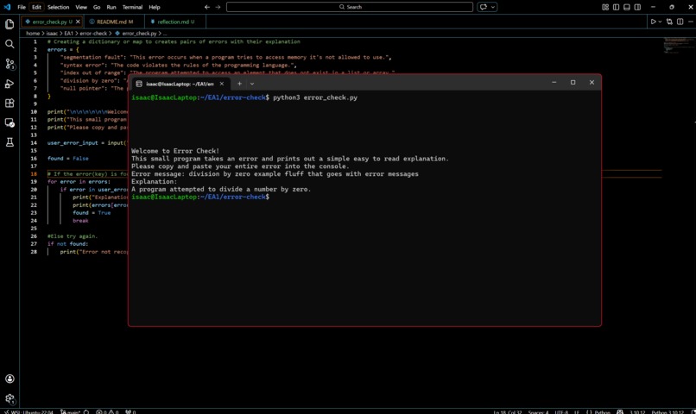Click the forwarded ports indicator in status bar

pos(130,411)
